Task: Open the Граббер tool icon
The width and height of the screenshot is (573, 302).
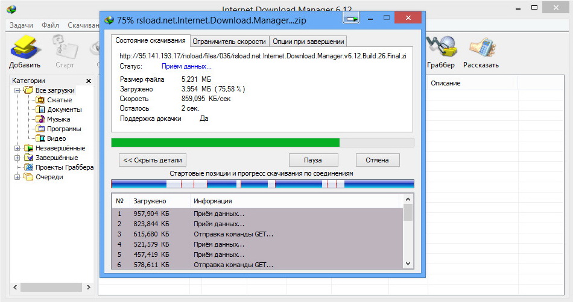Action: (441, 48)
